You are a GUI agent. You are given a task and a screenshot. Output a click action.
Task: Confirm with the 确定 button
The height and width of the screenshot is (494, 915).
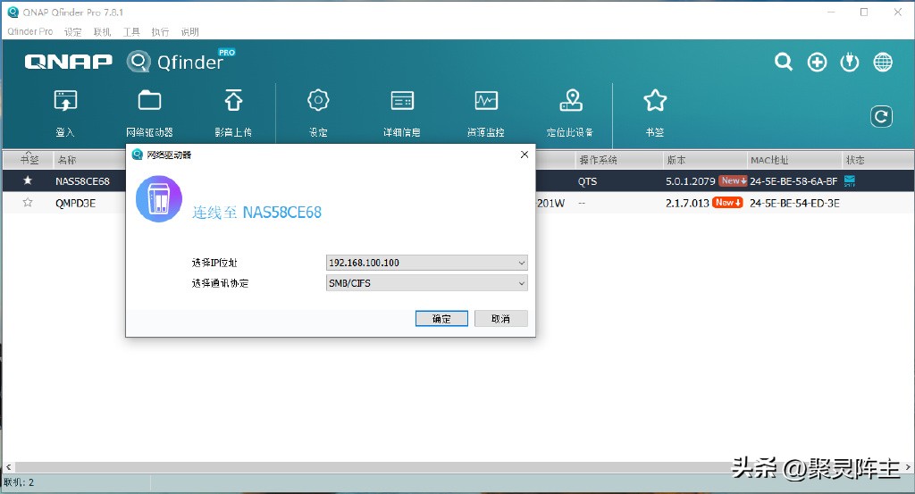441,318
